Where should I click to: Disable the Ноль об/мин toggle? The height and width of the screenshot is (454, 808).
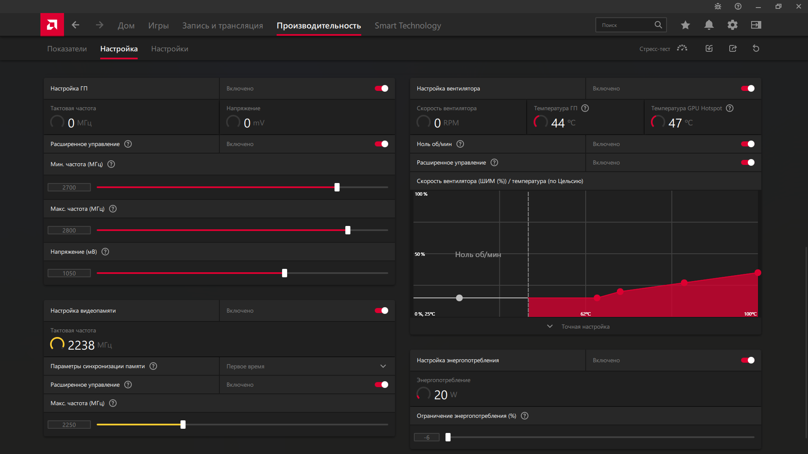pyautogui.click(x=748, y=144)
